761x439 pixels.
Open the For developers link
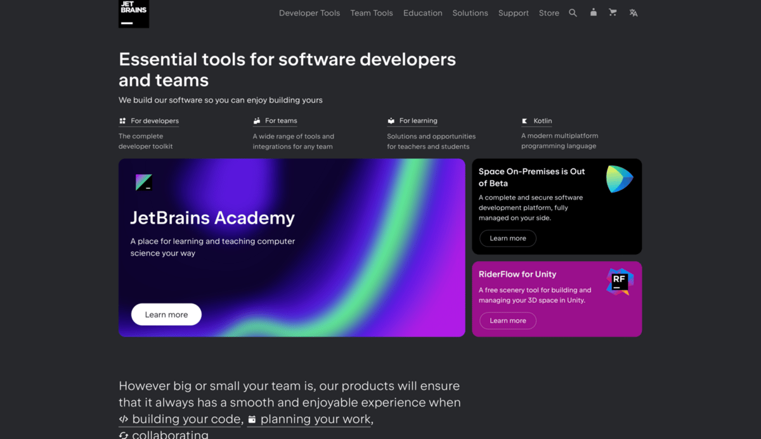(x=155, y=121)
